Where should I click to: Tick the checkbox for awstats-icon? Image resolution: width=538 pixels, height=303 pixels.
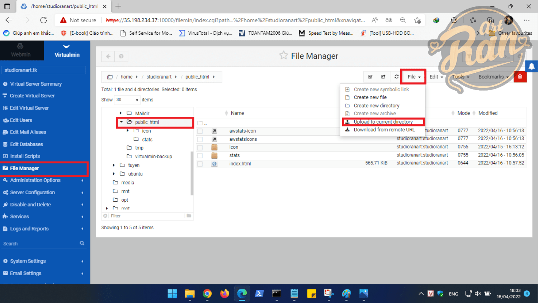point(200,131)
